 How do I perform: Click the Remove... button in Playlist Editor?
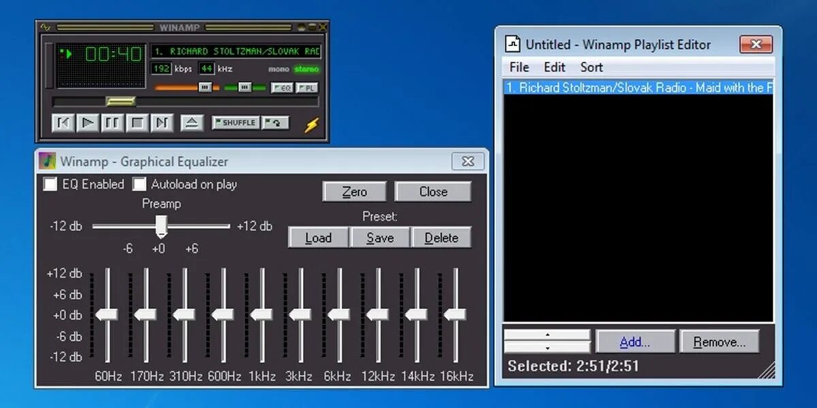720,342
